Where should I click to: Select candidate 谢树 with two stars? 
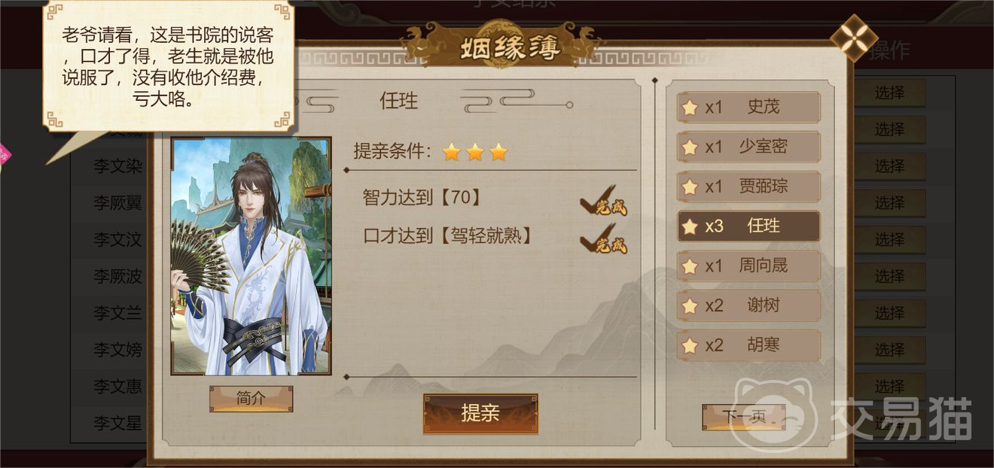click(749, 306)
